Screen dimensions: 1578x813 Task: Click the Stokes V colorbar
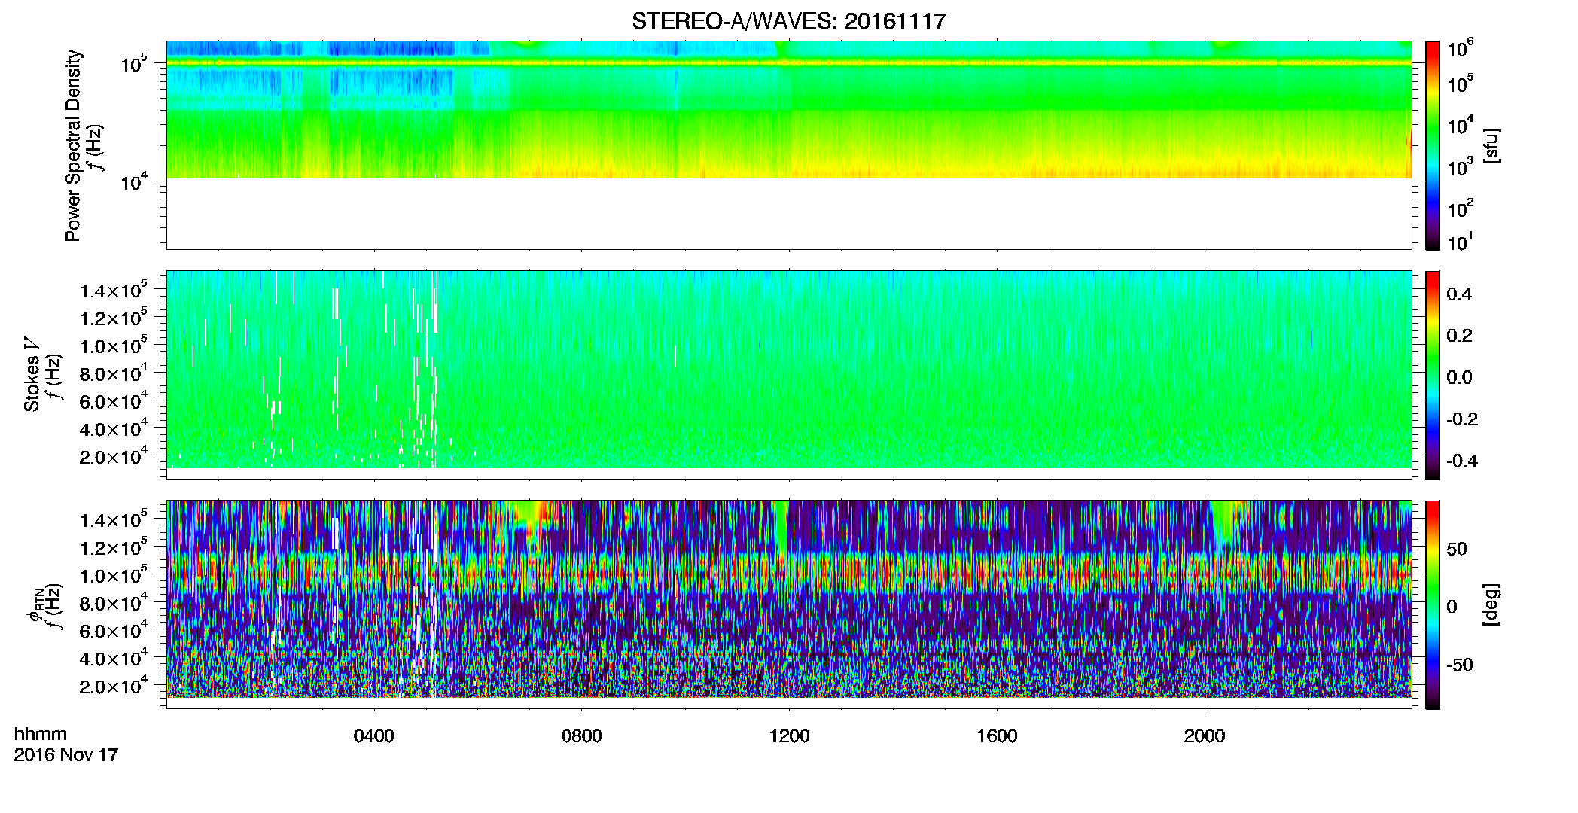1433,375
